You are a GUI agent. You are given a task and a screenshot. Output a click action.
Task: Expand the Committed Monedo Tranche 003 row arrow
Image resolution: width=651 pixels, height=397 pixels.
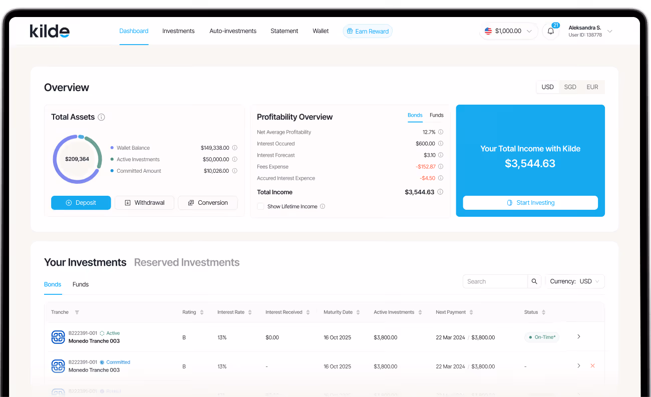click(579, 366)
